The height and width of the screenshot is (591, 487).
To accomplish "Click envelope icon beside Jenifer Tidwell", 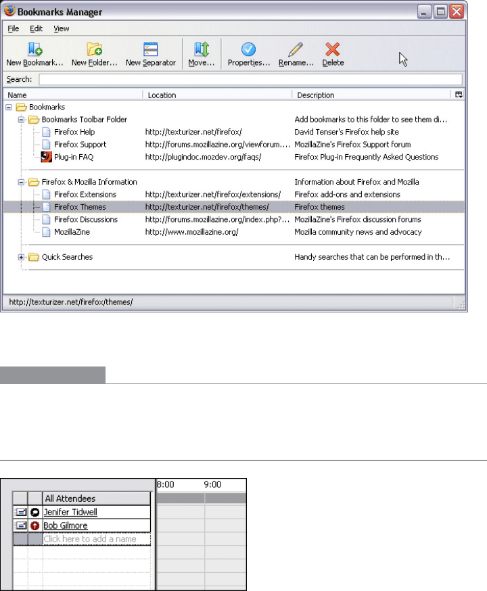I will (21, 513).
